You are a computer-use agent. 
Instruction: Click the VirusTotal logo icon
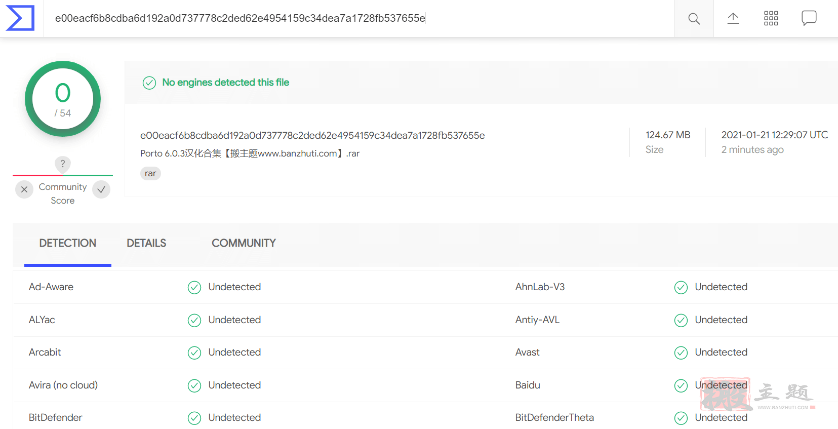[x=20, y=18]
